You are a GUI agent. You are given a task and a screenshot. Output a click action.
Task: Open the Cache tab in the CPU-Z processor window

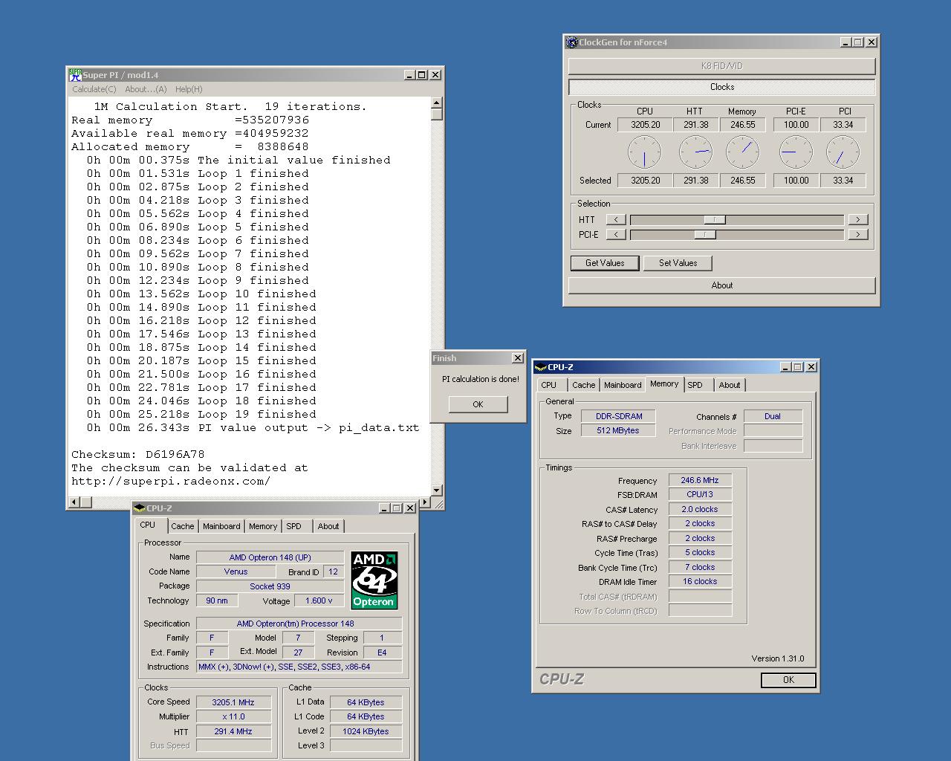[x=183, y=526]
